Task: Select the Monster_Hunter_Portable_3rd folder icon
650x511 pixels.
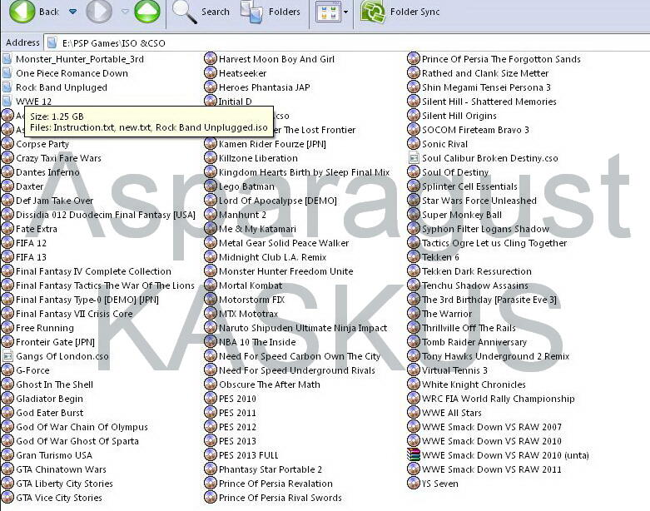Action: click(7, 59)
